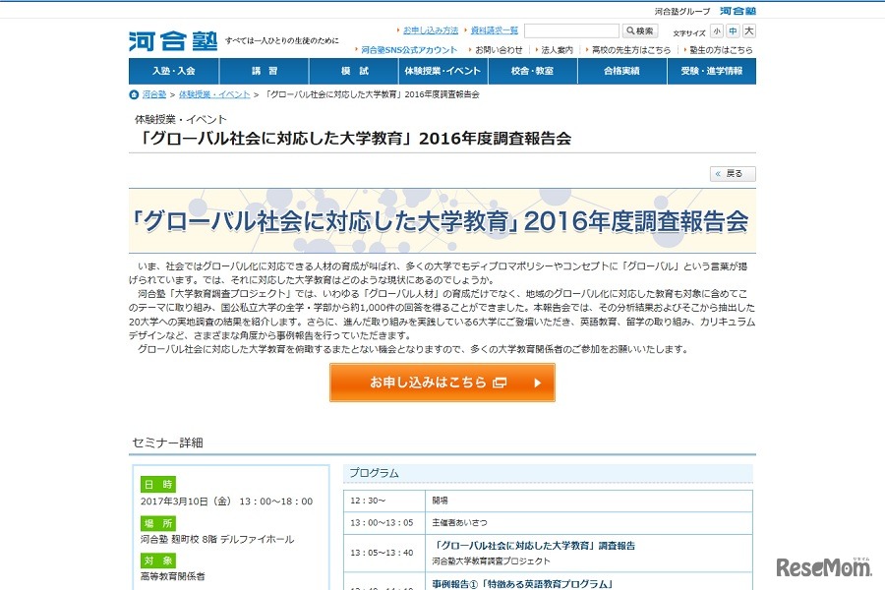Click the 河合塾 breadcrumb link
The width and height of the screenshot is (885, 590).
pyautogui.click(x=154, y=94)
